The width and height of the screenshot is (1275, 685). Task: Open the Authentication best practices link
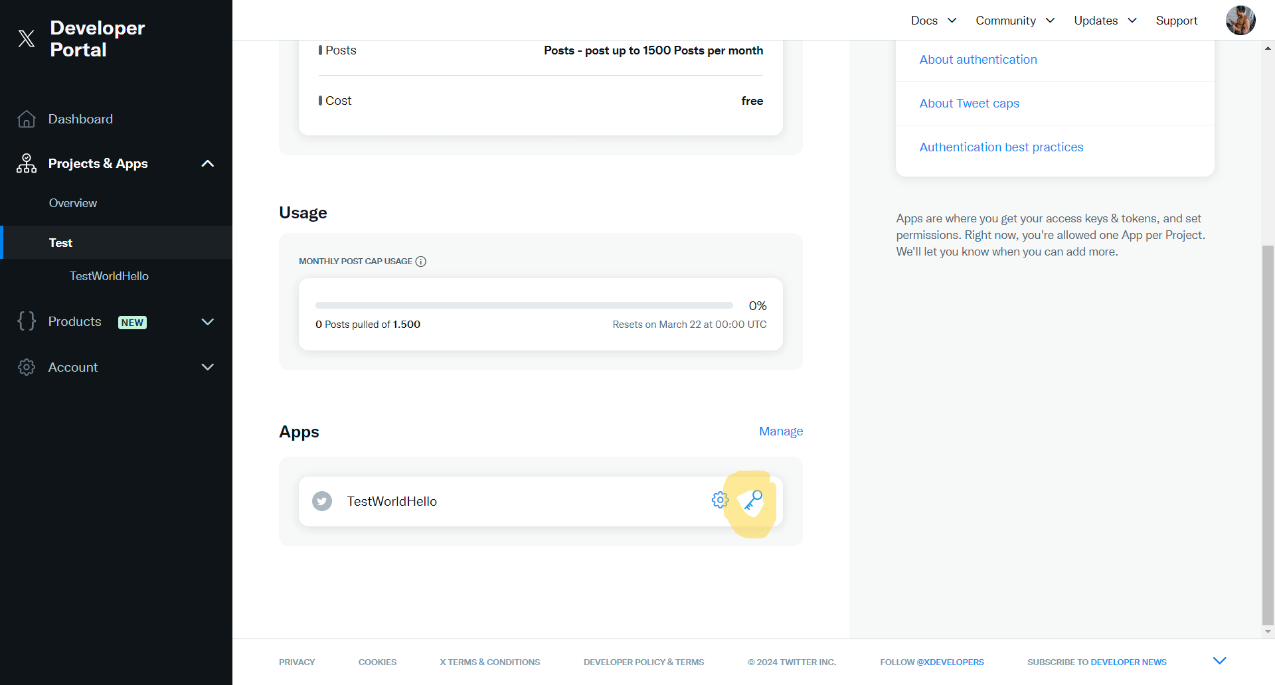click(x=1001, y=147)
